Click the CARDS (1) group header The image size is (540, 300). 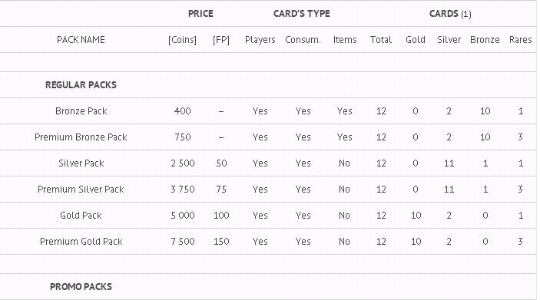tap(450, 14)
